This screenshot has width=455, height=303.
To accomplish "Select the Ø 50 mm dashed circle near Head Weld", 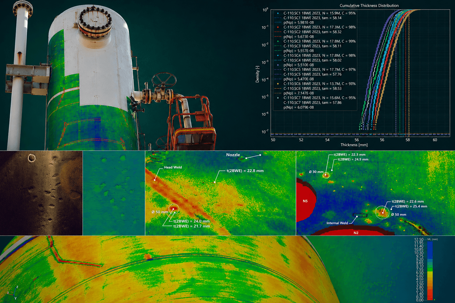I will [x=174, y=209].
